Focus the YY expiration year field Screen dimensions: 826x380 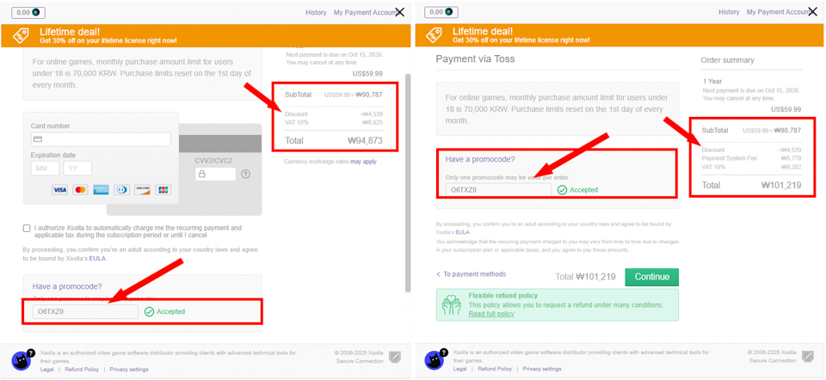coord(77,169)
